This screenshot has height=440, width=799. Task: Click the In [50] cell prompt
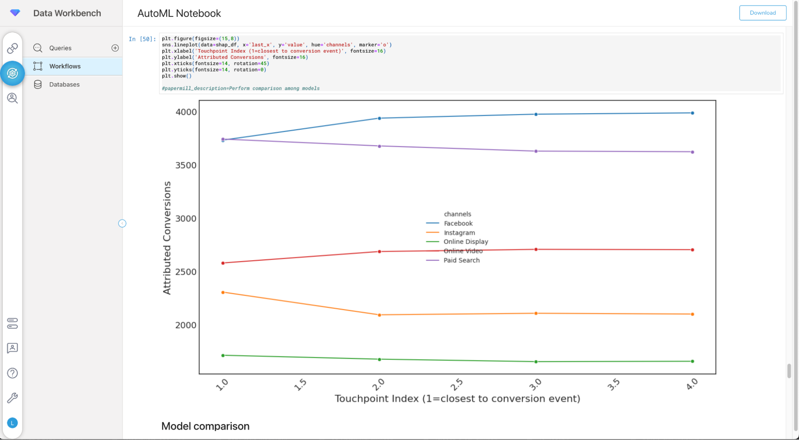pyautogui.click(x=142, y=39)
